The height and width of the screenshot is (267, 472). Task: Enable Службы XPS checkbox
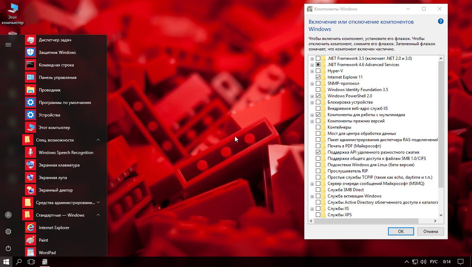pos(318,215)
